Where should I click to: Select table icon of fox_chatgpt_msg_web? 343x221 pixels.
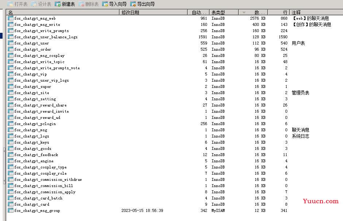(11, 18)
